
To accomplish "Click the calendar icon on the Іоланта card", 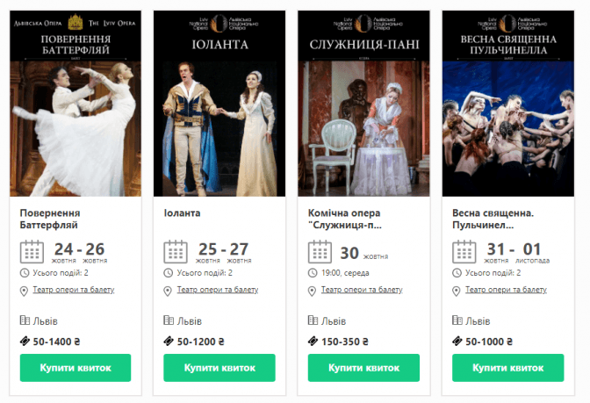I will [x=176, y=252].
